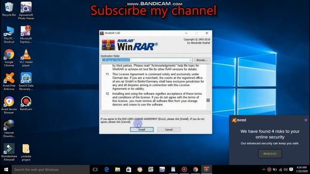Viewport: 310px width, 174px height.
Task: Open Microsoft Edge from the taskbar
Action: click(x=107, y=170)
